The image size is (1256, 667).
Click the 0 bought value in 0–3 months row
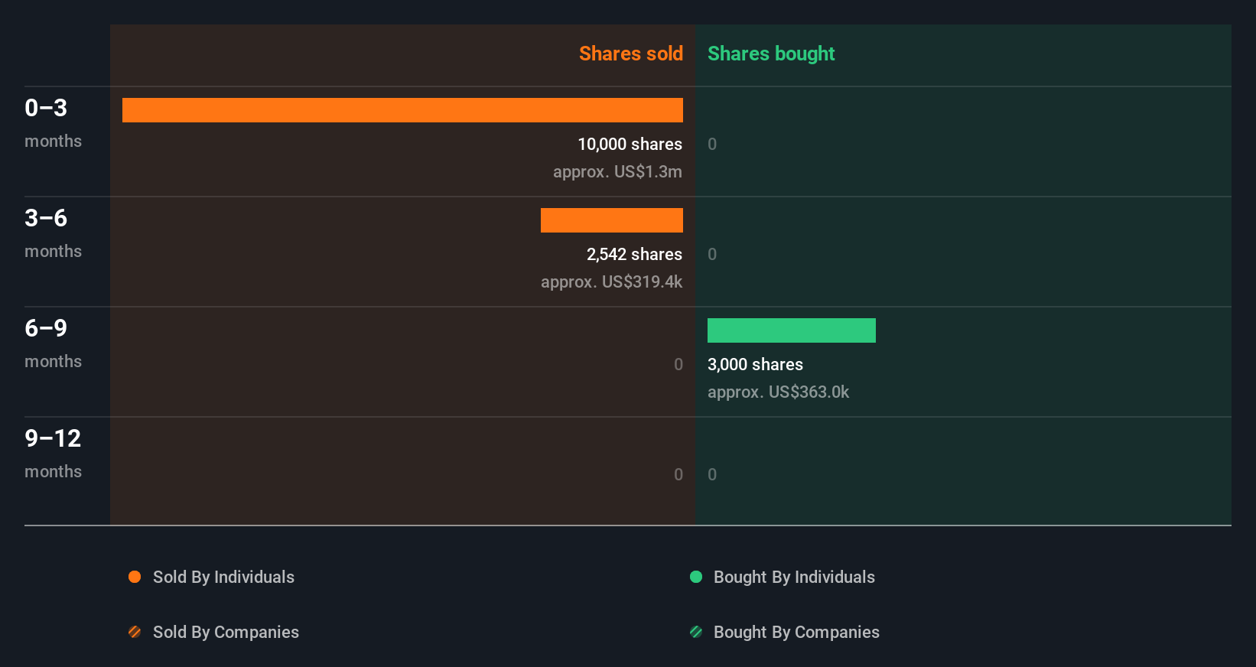tap(712, 144)
